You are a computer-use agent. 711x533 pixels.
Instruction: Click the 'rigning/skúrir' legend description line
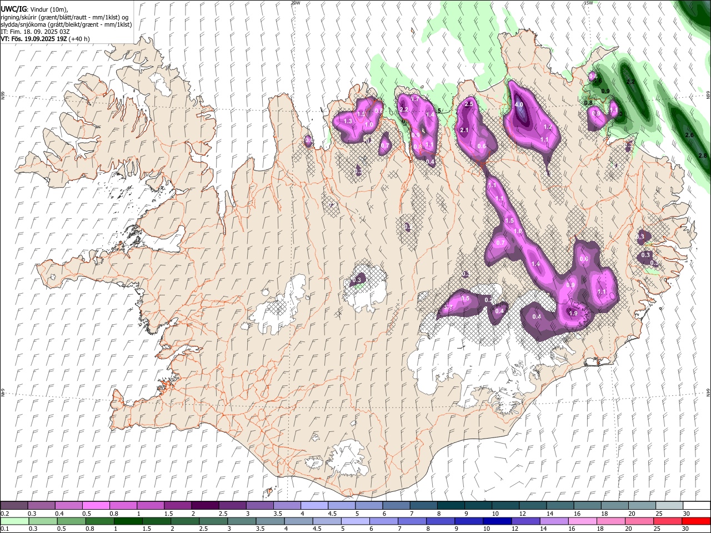64,17
